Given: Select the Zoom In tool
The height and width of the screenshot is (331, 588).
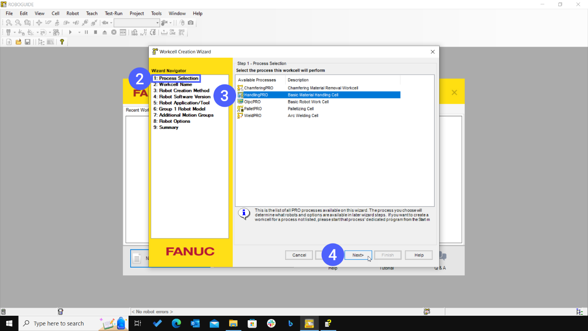Looking at the screenshot, I should [x=8, y=23].
